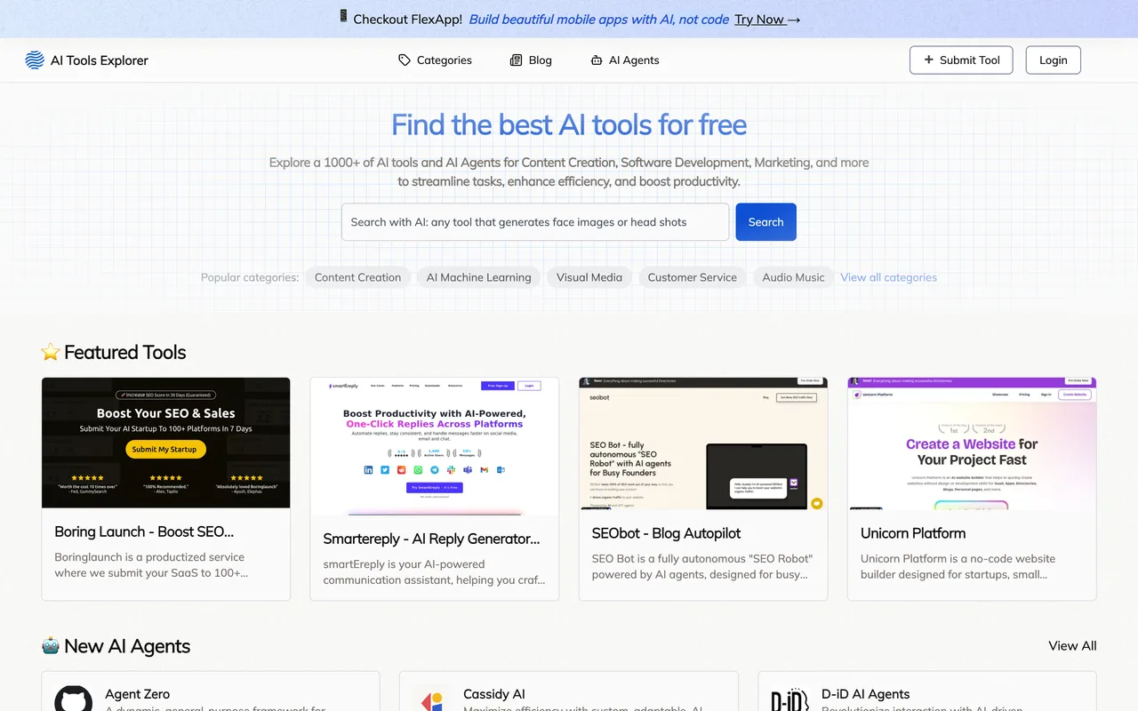Screen dimensions: 1138x711
Task: Open View all categories link
Action: pos(888,277)
